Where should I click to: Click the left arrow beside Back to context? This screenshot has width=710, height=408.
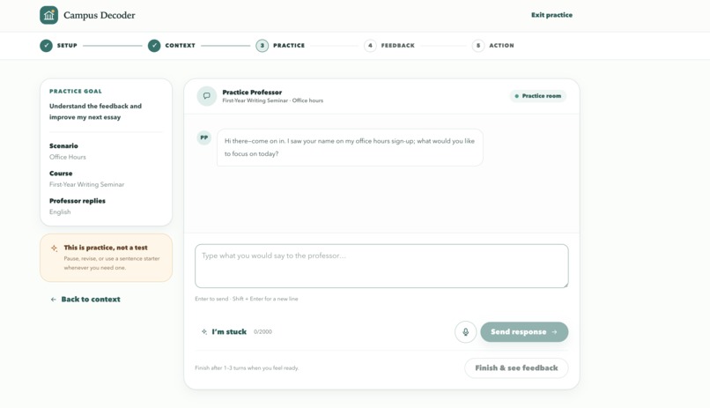click(x=54, y=300)
